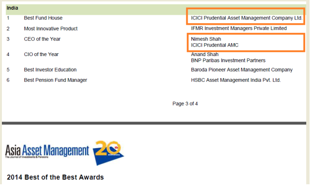The height and width of the screenshot is (189, 311).
Task: Click ICICI Prudential AMC under Nimesh Shah
Action: coord(215,45)
